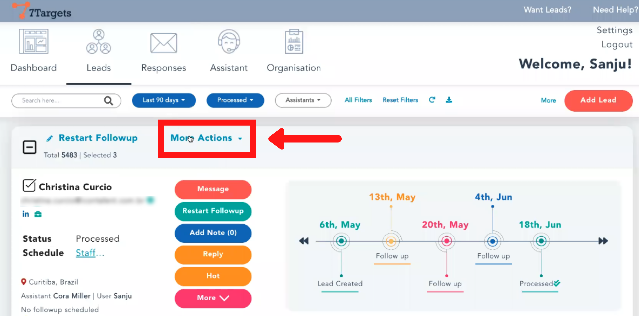The width and height of the screenshot is (639, 316).
Task: Click the Responses envelope icon
Action: [x=163, y=43]
